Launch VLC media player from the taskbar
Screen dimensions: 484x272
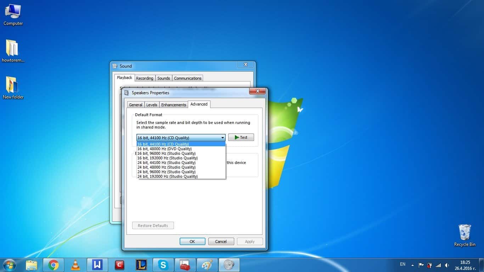(x=75, y=265)
